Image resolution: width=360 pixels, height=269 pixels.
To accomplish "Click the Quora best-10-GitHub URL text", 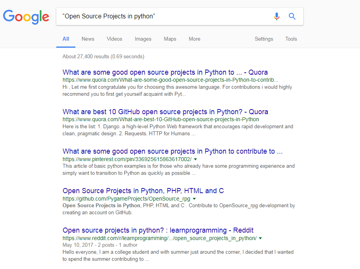I will tap(161, 120).
